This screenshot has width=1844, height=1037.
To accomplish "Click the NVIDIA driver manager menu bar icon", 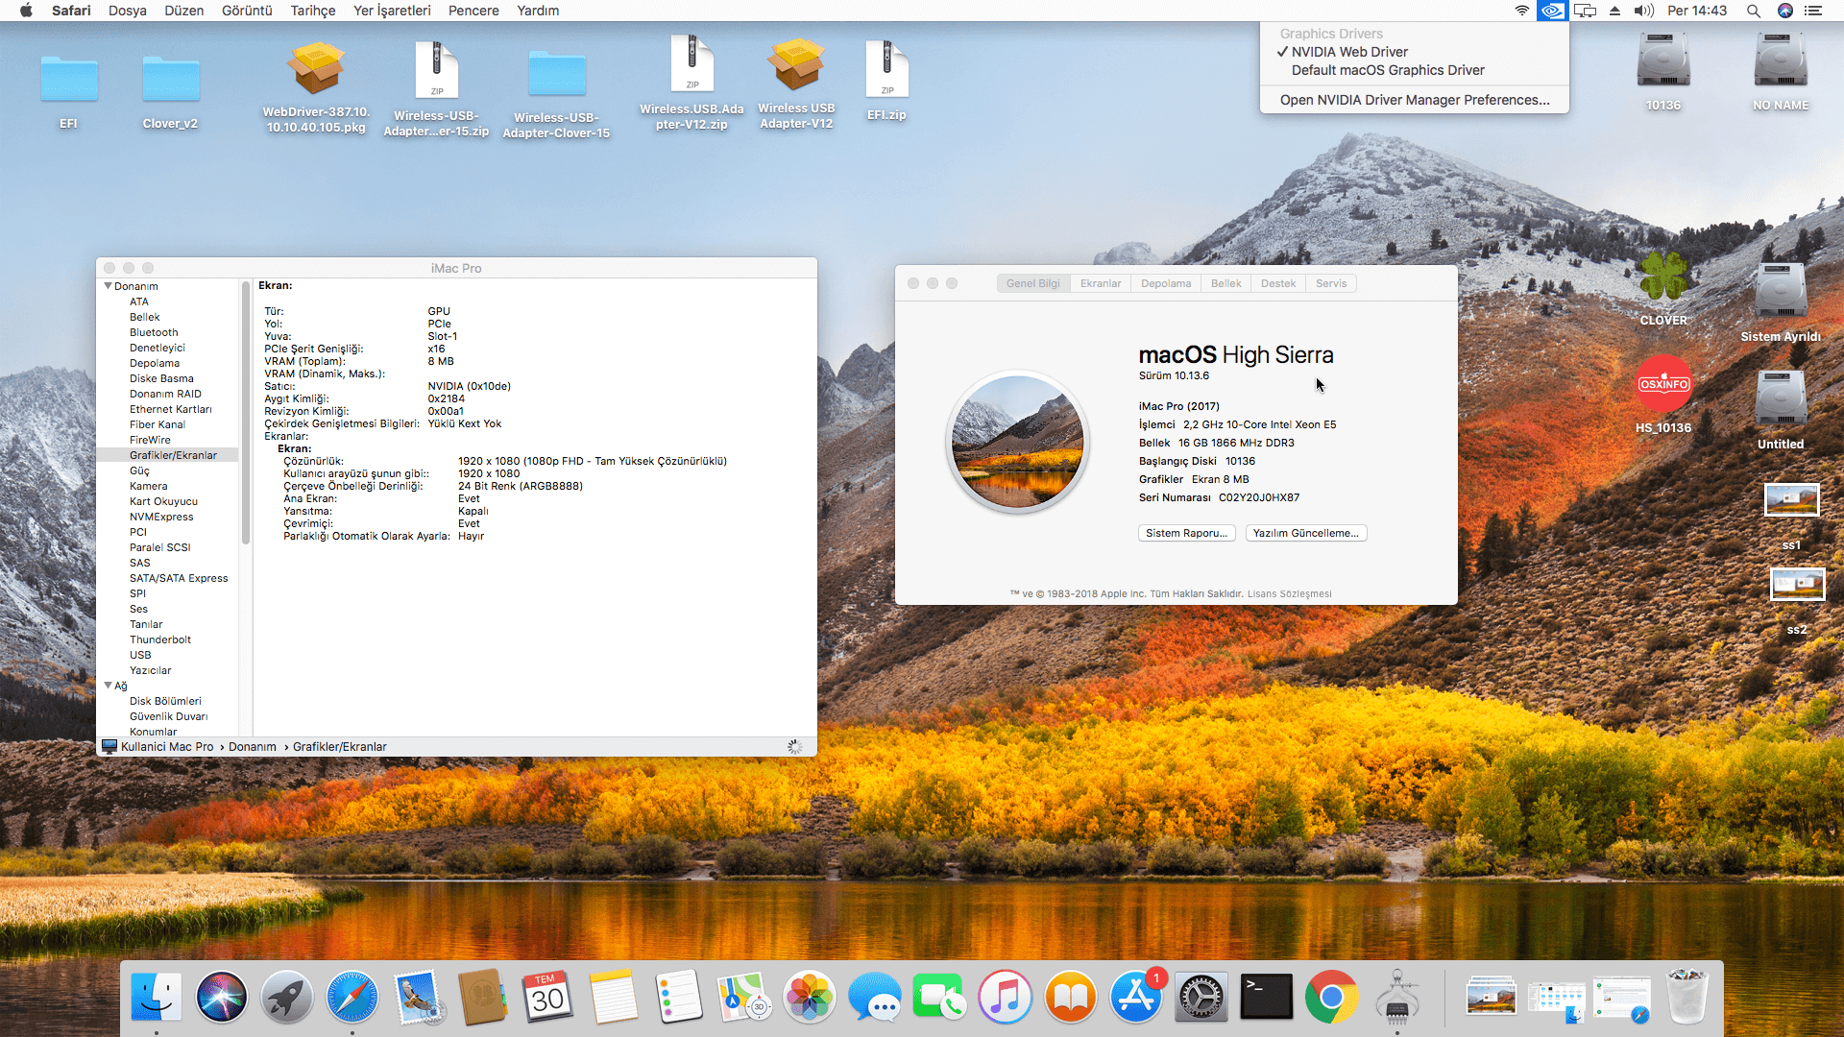I will [x=1551, y=11].
